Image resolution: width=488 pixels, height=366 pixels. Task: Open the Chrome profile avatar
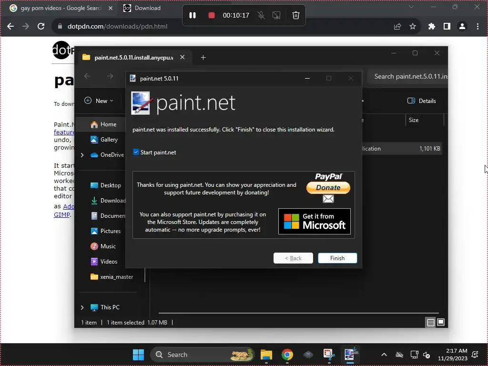coord(462,27)
